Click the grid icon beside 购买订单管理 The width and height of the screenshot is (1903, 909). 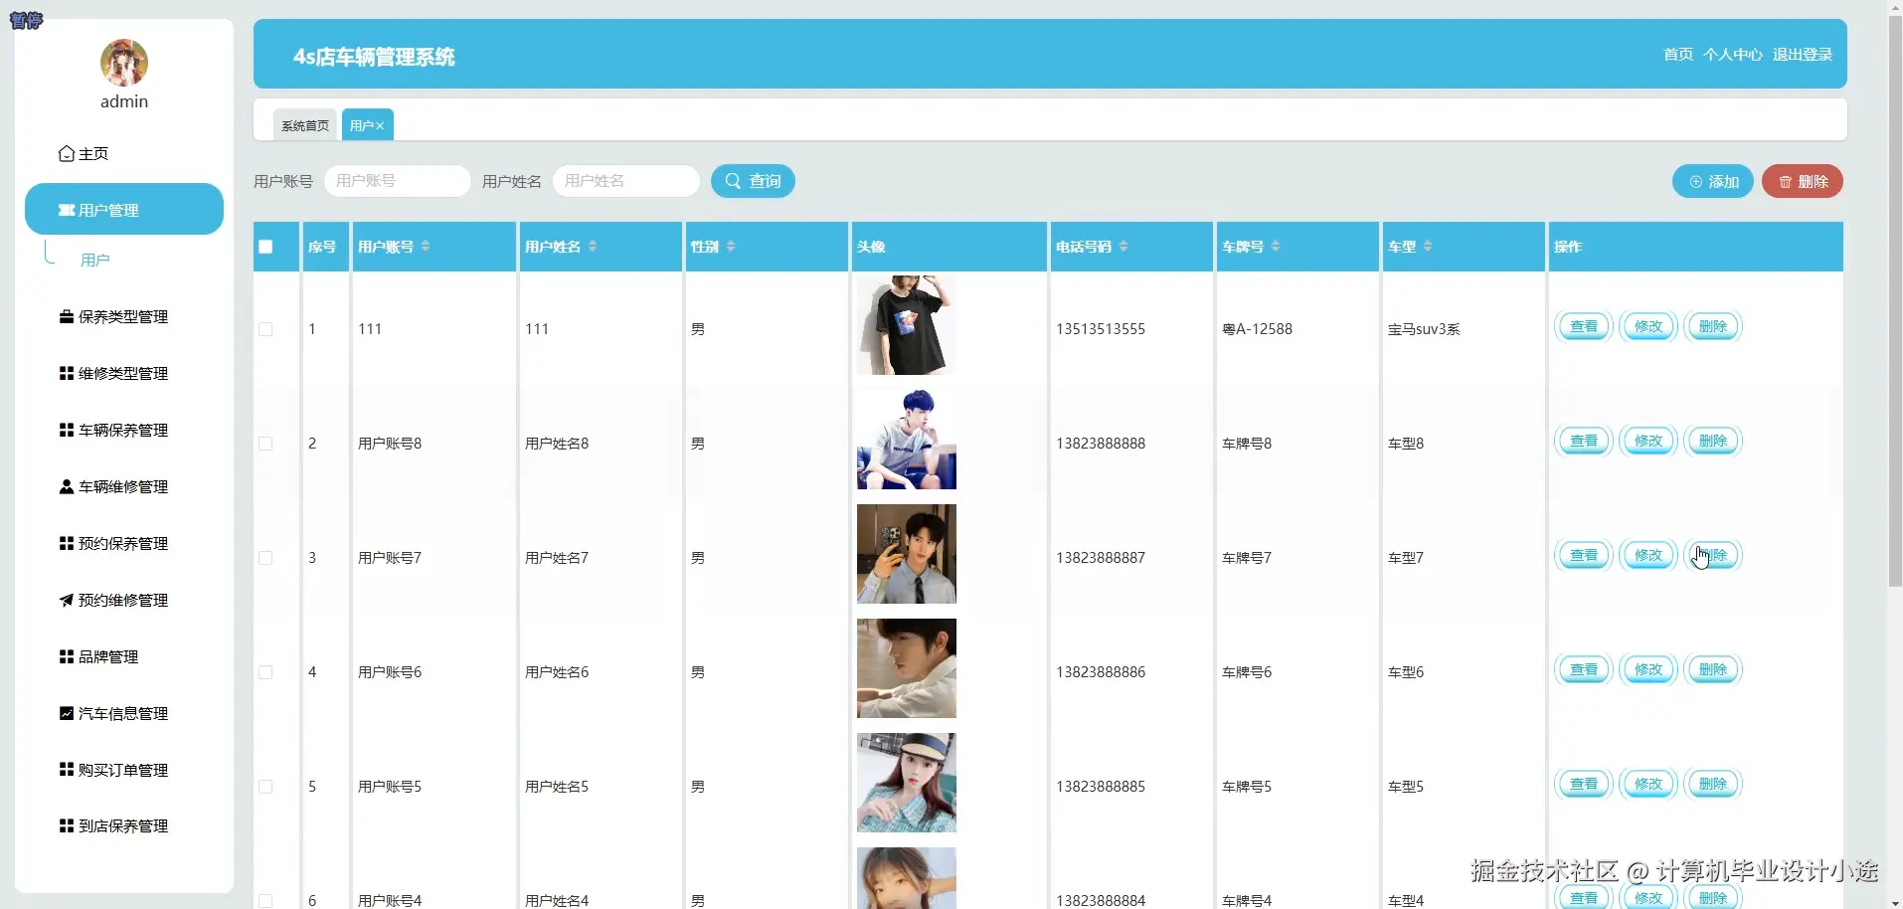click(x=67, y=770)
